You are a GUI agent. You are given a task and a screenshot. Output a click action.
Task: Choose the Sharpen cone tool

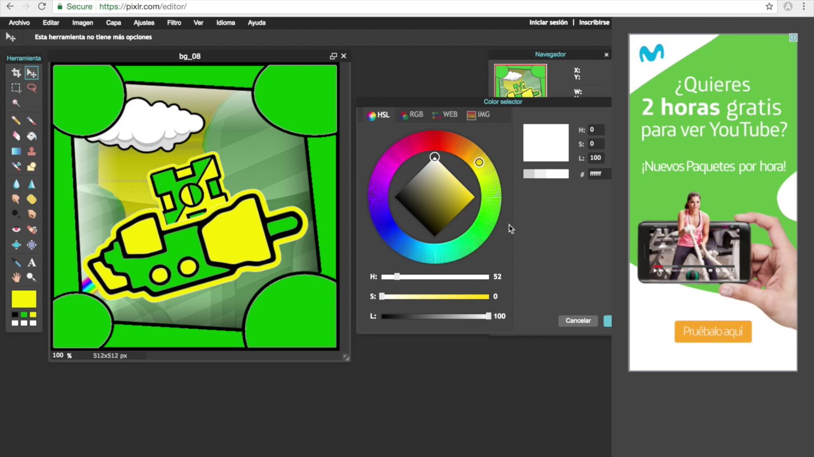click(31, 184)
